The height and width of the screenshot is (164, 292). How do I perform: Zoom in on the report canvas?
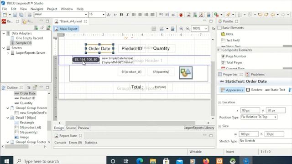click(181, 29)
